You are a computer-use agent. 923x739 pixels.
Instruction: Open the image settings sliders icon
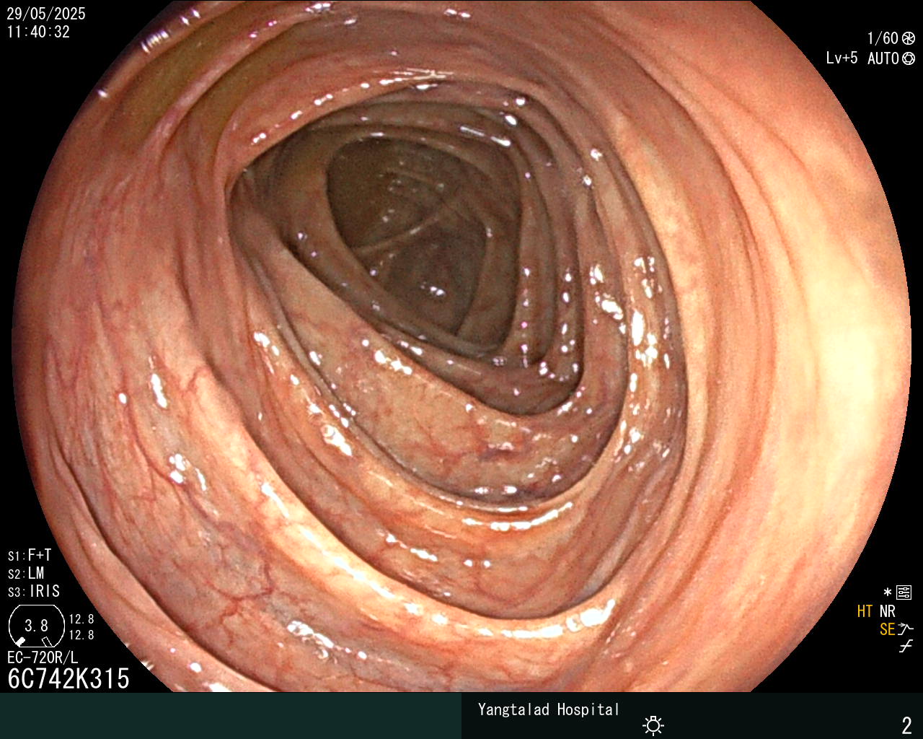pyautogui.click(x=904, y=593)
